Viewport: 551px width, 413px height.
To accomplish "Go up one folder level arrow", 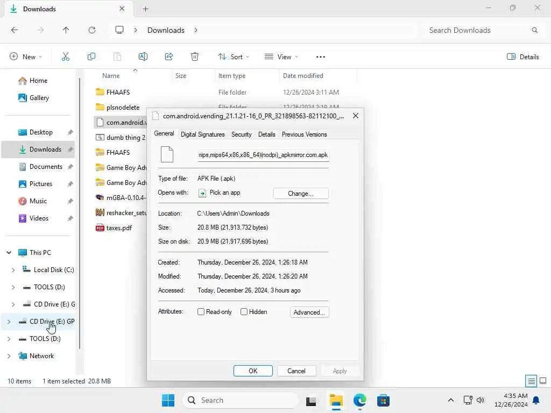I will click(x=66, y=30).
